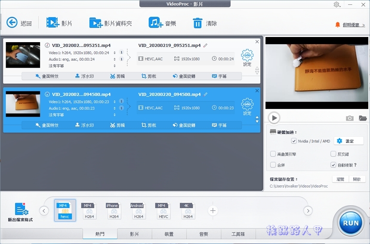This screenshot has height=244, width=370.
Task: Enable the 反交錯 deinterlacing checkbox
Action: (333, 154)
